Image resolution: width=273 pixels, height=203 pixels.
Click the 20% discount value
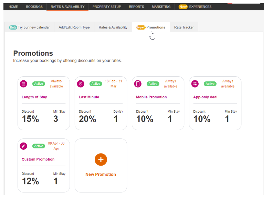[87, 119]
